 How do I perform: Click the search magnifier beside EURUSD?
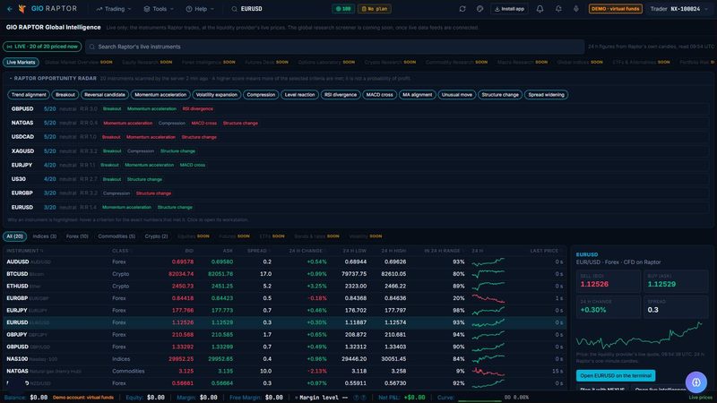point(234,9)
